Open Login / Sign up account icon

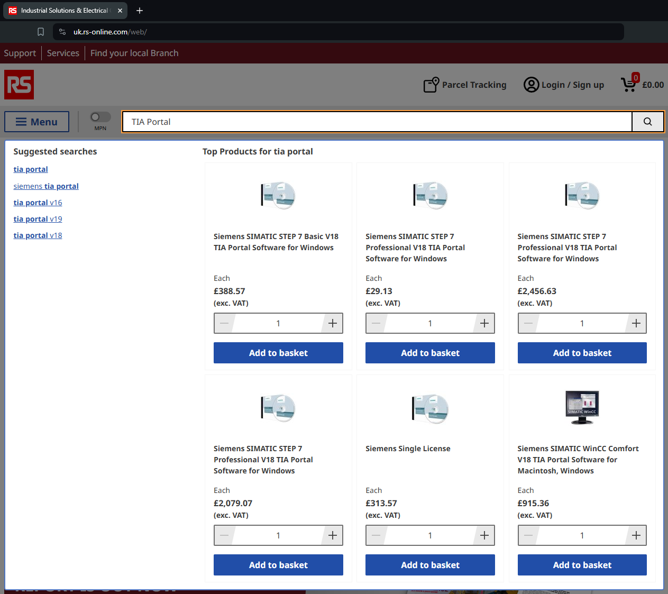[x=531, y=85]
